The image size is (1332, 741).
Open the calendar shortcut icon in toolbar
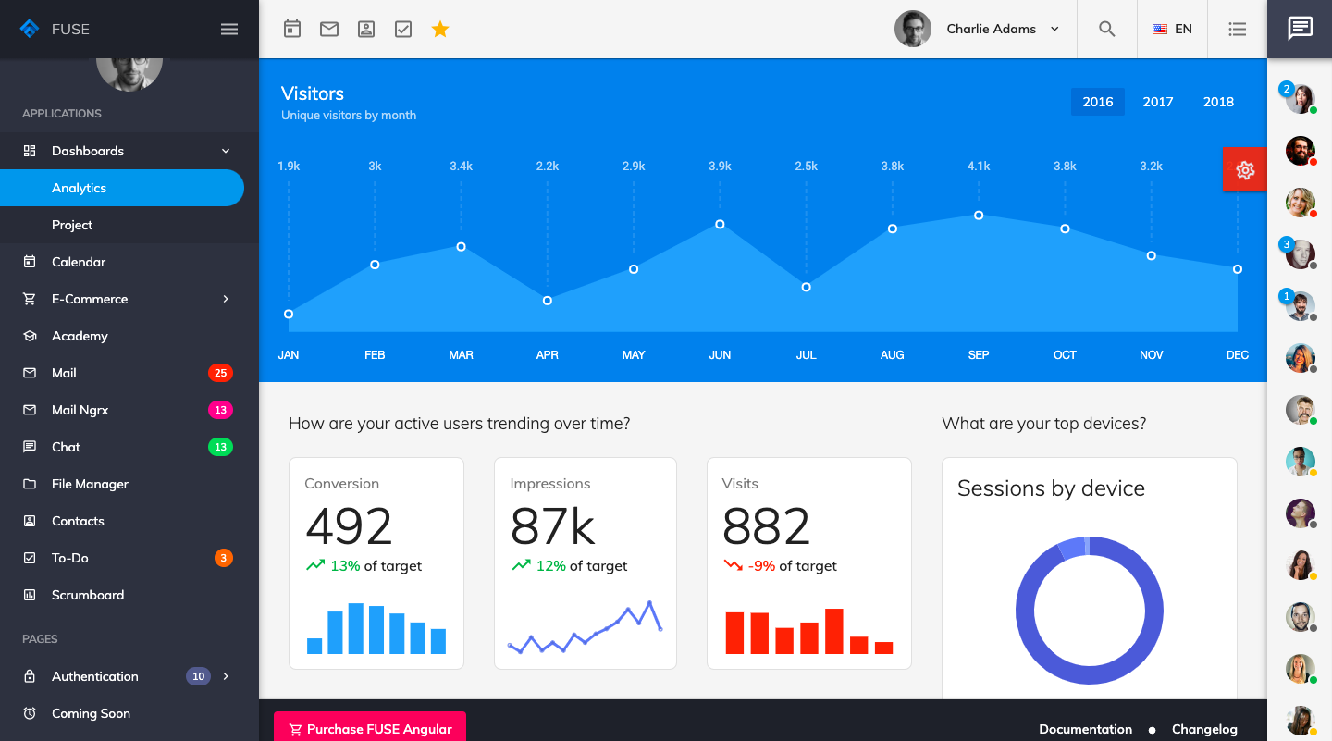(292, 30)
